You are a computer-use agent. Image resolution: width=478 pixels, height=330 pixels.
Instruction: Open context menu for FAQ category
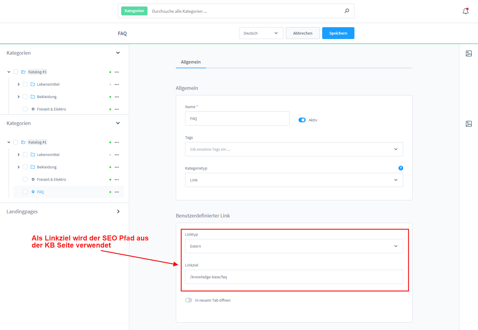pos(117,192)
